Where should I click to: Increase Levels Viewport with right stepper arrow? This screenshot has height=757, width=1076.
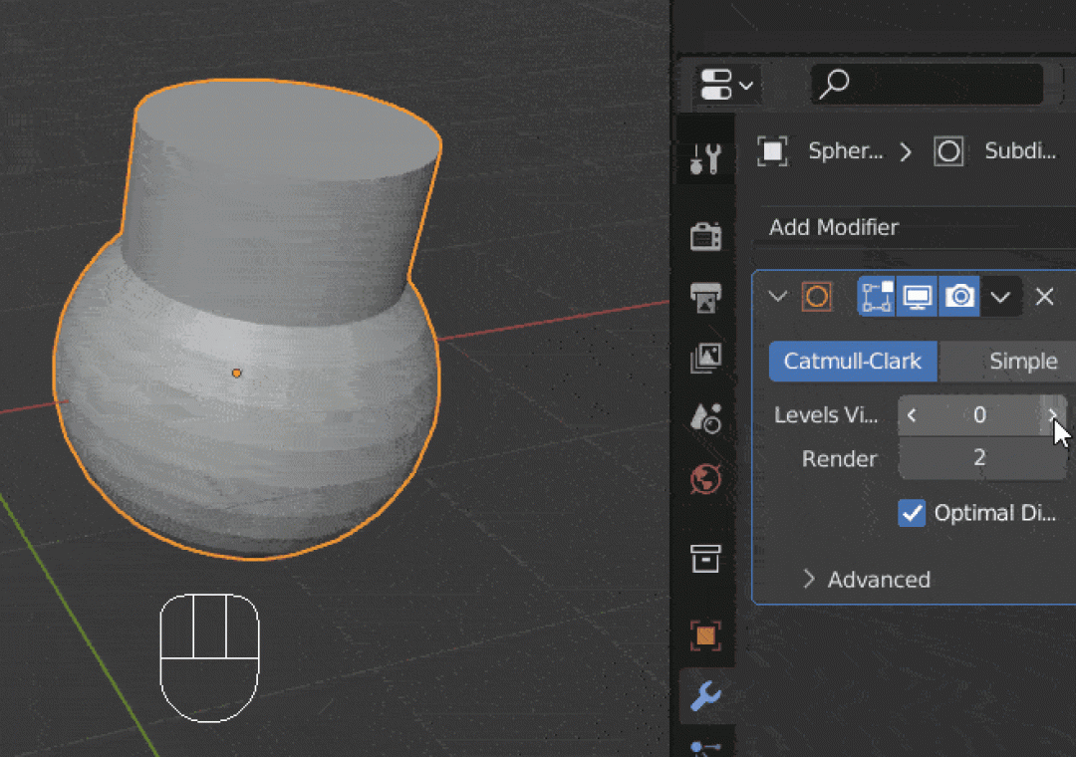[x=1053, y=415]
